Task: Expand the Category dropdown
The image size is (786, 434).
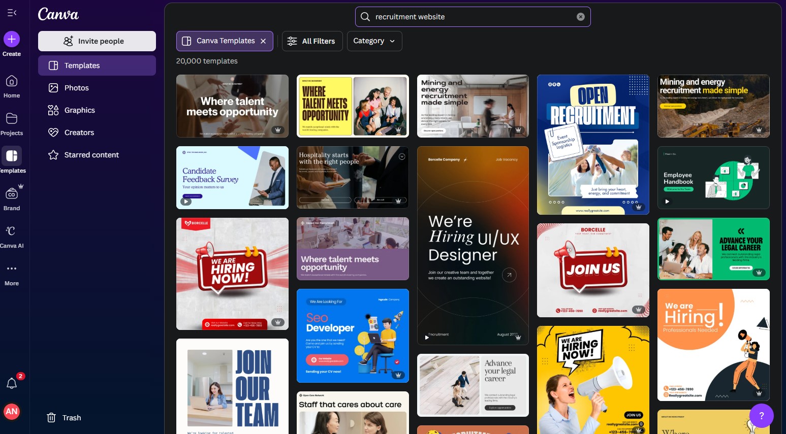Action: pyautogui.click(x=374, y=41)
